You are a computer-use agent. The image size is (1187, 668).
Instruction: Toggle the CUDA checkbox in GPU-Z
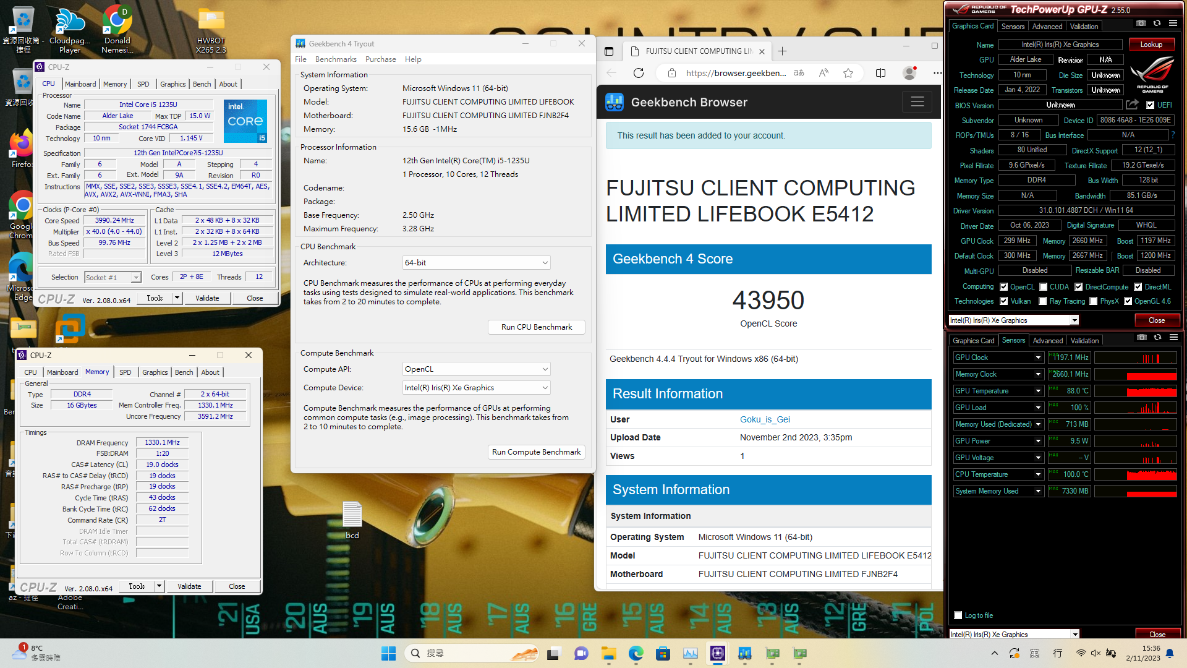[1044, 287]
